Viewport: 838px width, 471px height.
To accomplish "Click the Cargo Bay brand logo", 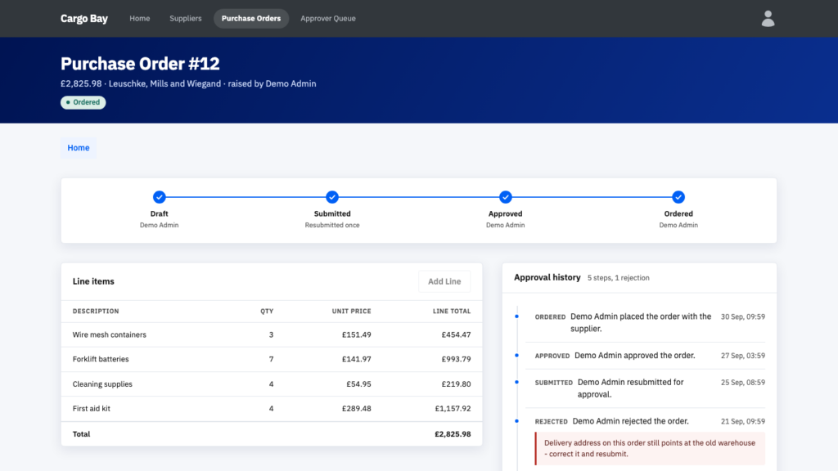I will (x=84, y=19).
